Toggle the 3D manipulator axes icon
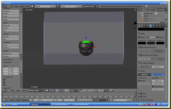This screenshot has width=171, height=109. (60, 90)
